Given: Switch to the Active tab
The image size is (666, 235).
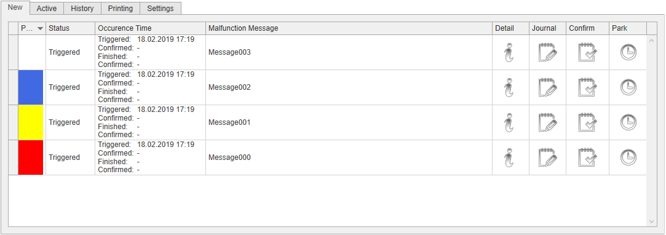Looking at the screenshot, I should click(x=47, y=9).
